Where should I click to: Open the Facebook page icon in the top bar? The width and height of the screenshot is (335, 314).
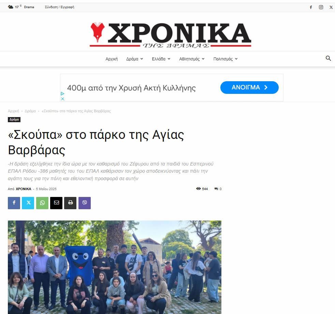click(311, 7)
